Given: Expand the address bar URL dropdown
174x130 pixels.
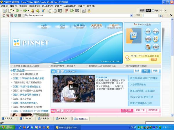Looking at the screenshot, I should pos(131,15).
